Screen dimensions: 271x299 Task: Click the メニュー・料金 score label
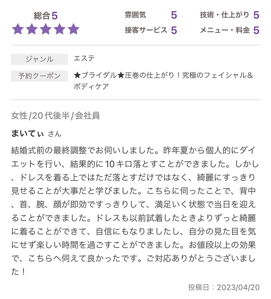tap(225, 30)
